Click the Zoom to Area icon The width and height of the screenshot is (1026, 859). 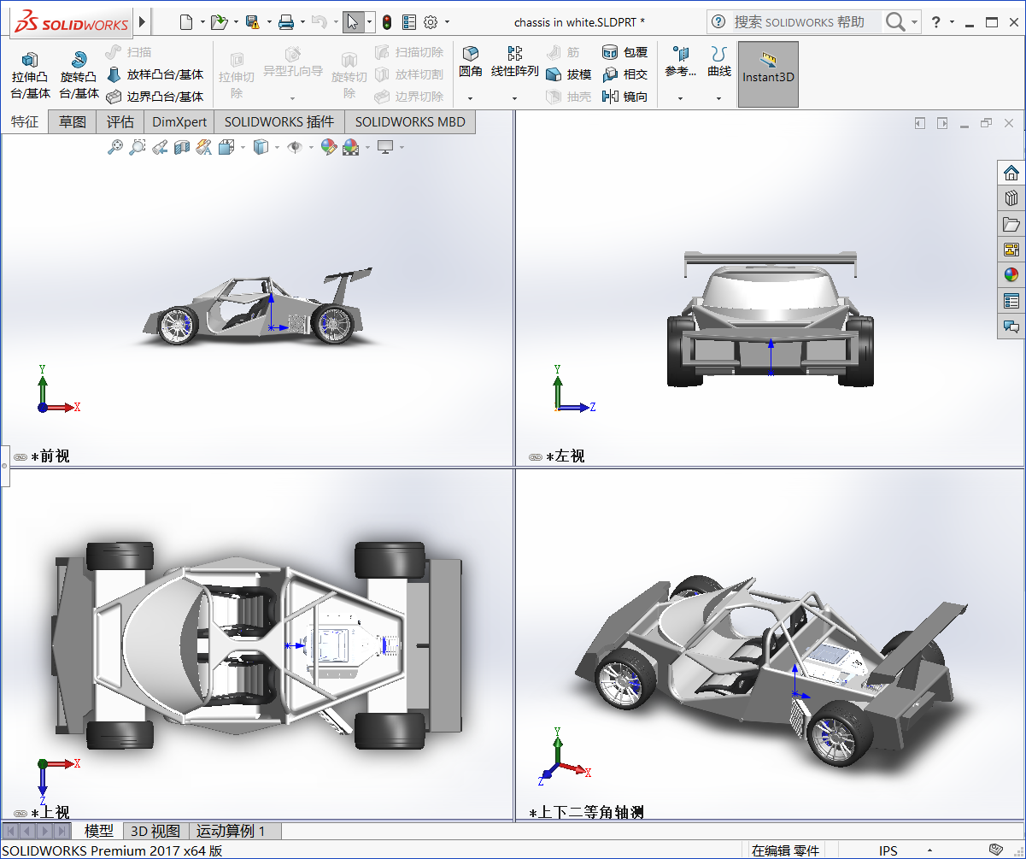click(138, 147)
